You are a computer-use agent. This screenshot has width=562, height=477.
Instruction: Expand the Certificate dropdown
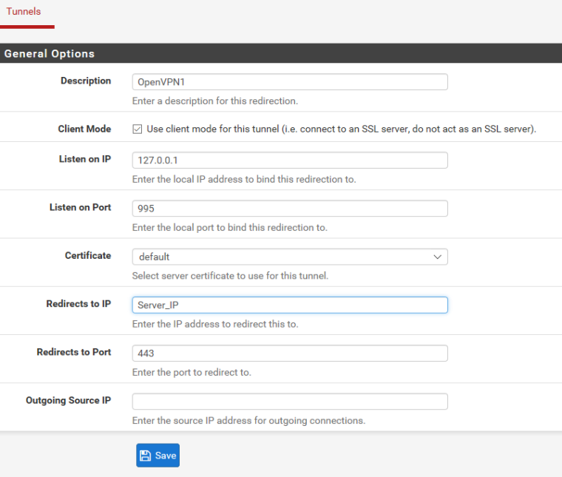point(290,257)
